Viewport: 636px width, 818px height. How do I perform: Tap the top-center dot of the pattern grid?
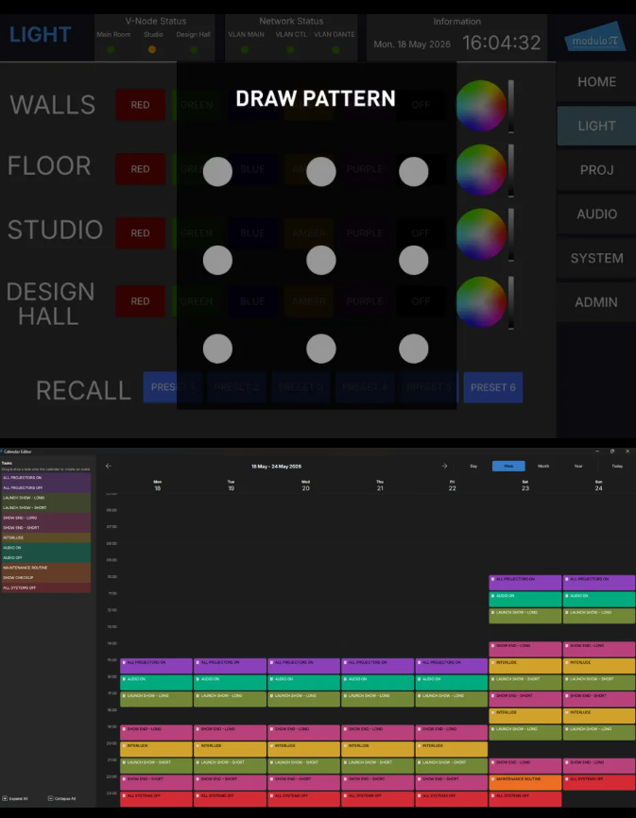click(x=321, y=172)
